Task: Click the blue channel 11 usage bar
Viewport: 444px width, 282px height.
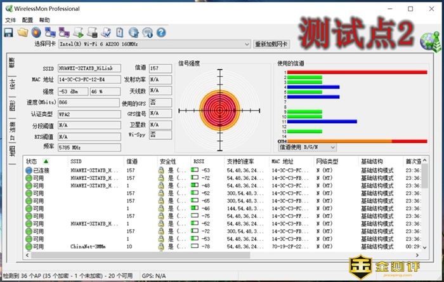Action: coord(321,121)
